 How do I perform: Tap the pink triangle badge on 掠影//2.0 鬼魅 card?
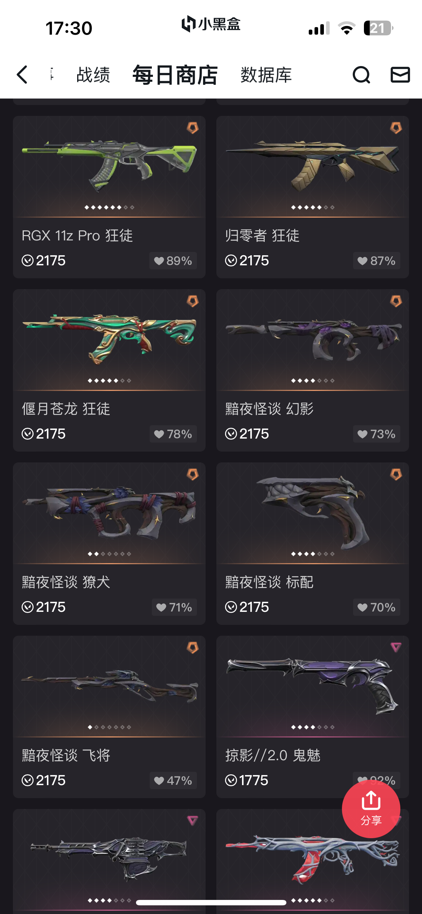click(x=396, y=647)
